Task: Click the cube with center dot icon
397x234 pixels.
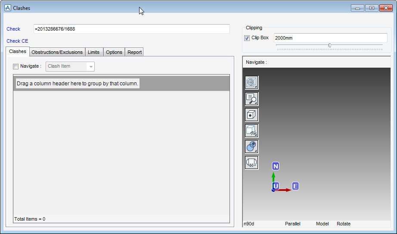Action: [251, 115]
